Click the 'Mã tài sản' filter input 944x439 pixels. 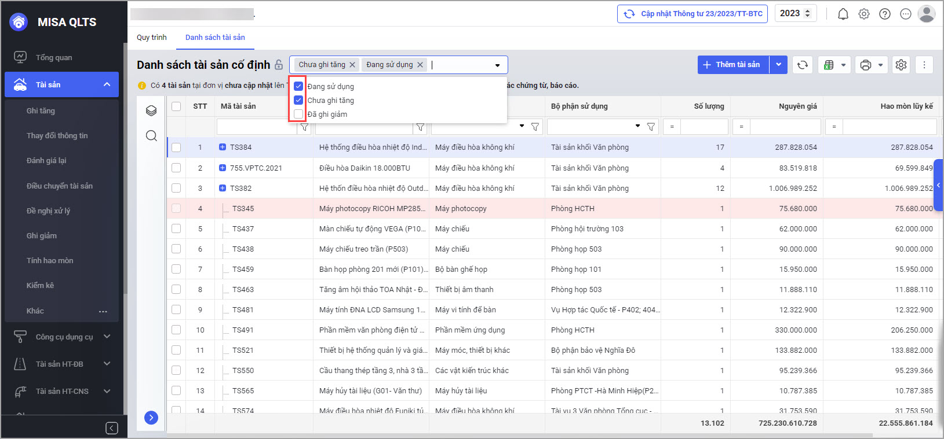coord(256,127)
